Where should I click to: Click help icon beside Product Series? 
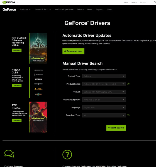(x=128, y=84)
